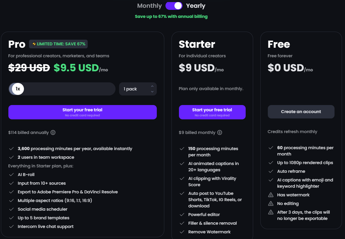345x239 pixels.
Task: Increase pack count with up arrow
Action: coord(152,87)
